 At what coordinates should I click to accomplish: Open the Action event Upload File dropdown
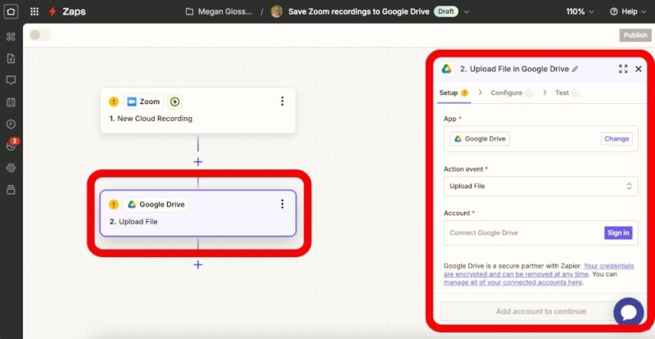pos(541,186)
